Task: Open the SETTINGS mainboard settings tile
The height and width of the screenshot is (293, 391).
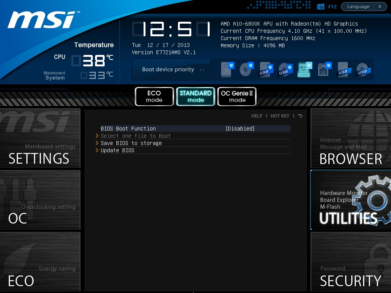Action: (x=40, y=138)
